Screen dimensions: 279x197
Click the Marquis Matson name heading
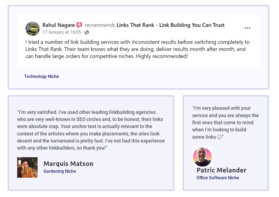(68, 163)
